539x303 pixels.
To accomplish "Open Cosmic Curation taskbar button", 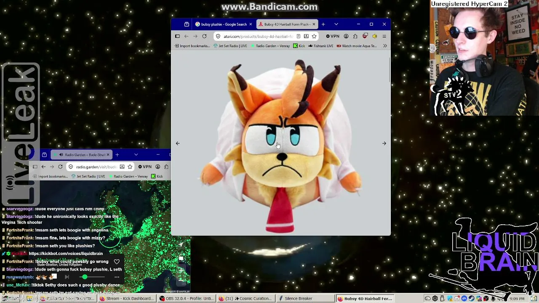I will coord(245,299).
